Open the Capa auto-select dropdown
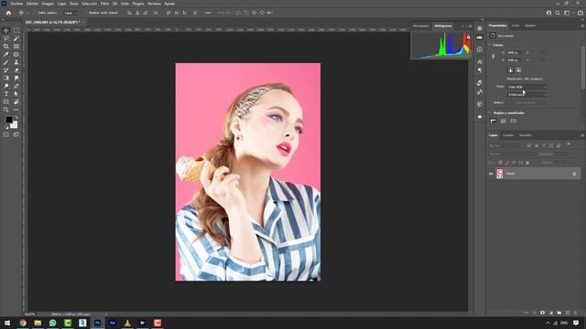Image resolution: width=586 pixels, height=329 pixels. point(71,13)
